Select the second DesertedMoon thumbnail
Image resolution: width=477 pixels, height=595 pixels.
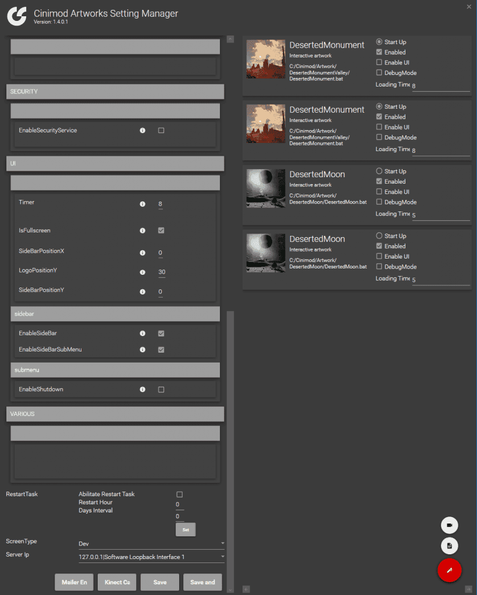coord(266,253)
